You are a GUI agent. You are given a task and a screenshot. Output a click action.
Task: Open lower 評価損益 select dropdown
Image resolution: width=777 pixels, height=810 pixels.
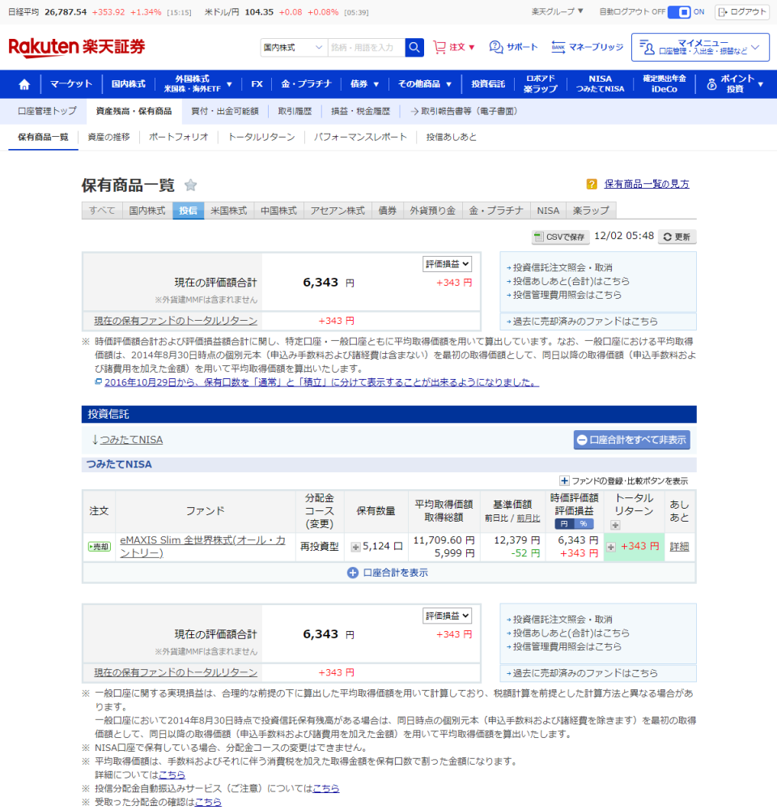[x=447, y=616]
